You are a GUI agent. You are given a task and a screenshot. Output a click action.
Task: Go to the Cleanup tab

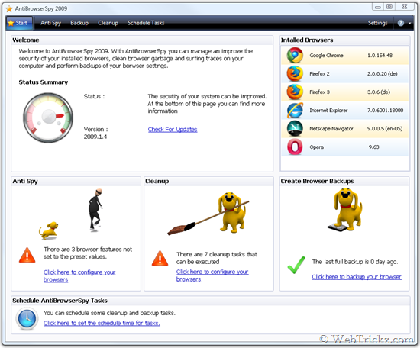tap(108, 23)
